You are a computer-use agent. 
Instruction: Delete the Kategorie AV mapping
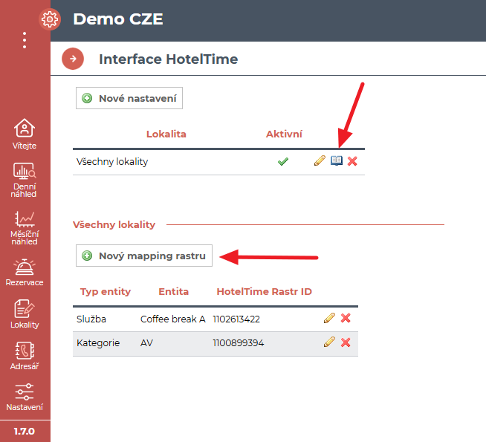click(x=346, y=342)
